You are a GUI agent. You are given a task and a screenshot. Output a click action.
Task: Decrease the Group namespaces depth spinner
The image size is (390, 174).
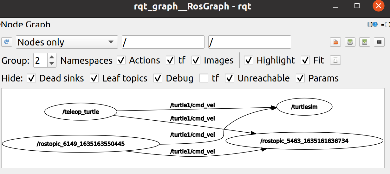pos(52,63)
